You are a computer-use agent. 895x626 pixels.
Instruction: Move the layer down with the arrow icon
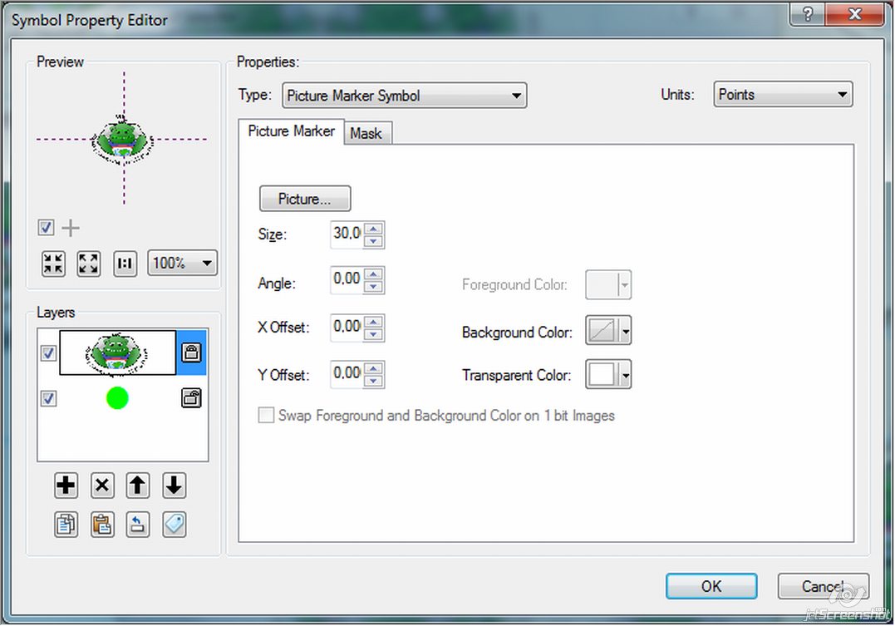coord(174,486)
